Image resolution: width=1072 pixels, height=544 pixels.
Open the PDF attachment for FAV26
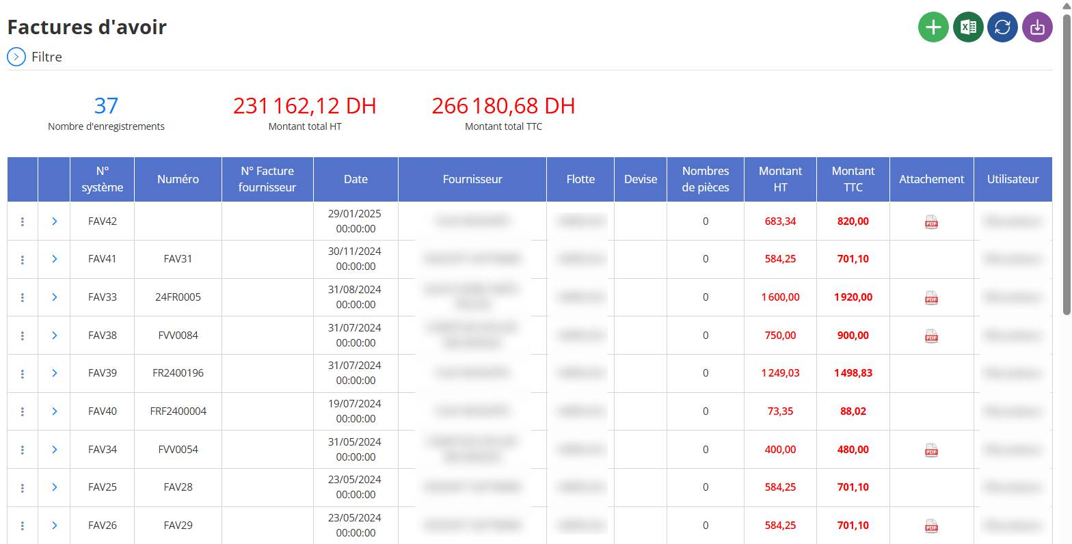tap(931, 526)
